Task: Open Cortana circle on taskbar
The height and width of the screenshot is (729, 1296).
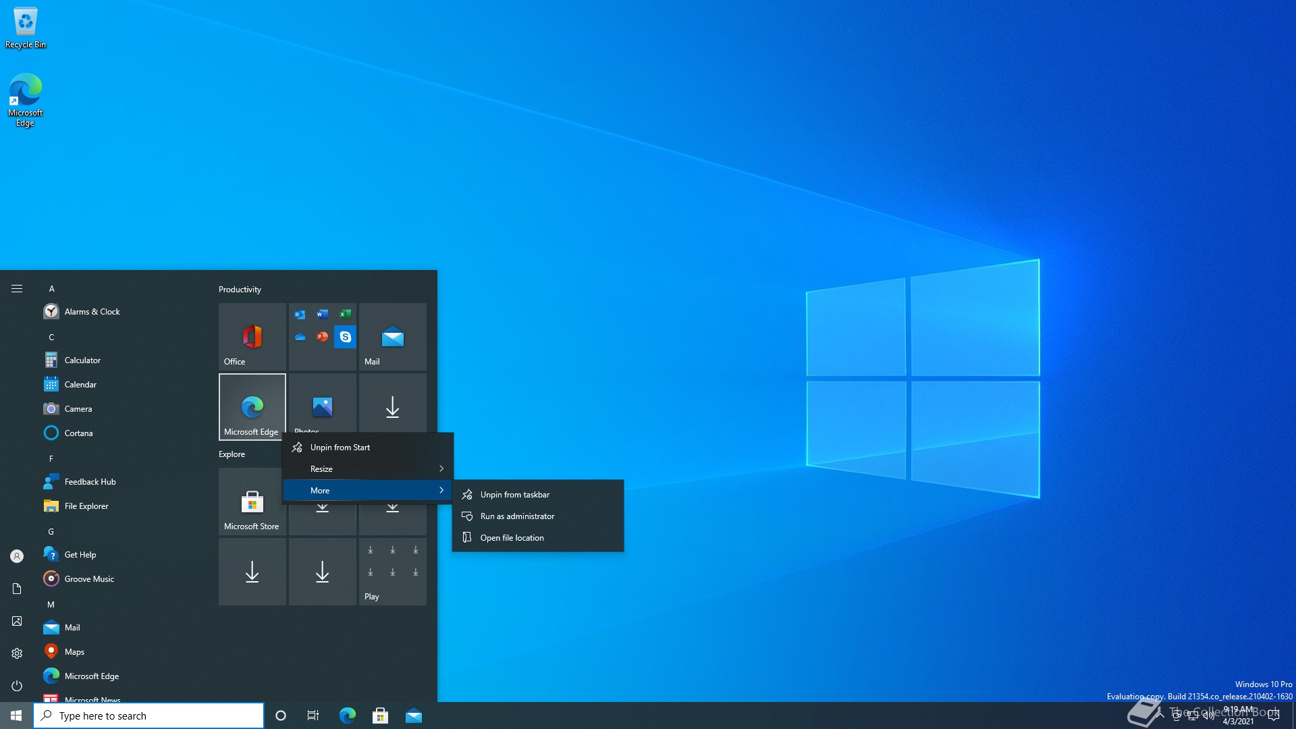Action: click(281, 715)
